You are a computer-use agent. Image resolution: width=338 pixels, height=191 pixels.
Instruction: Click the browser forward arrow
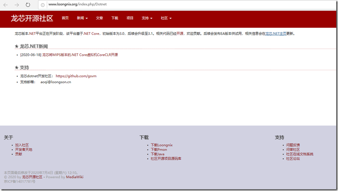[x=17, y=5]
